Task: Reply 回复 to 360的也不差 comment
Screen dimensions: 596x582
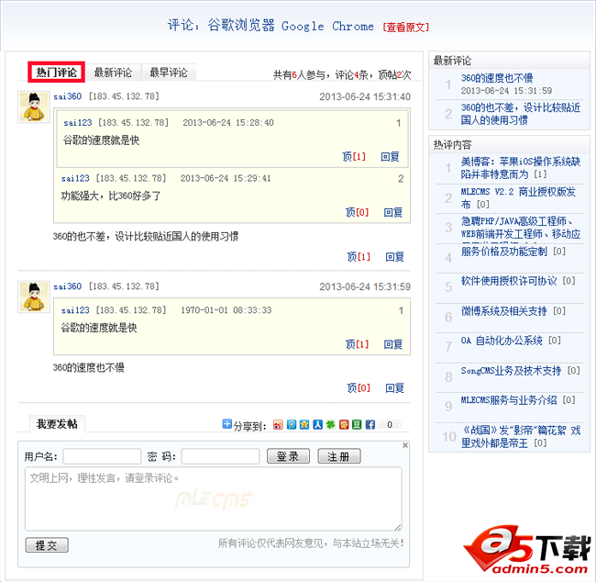Action: [394, 257]
